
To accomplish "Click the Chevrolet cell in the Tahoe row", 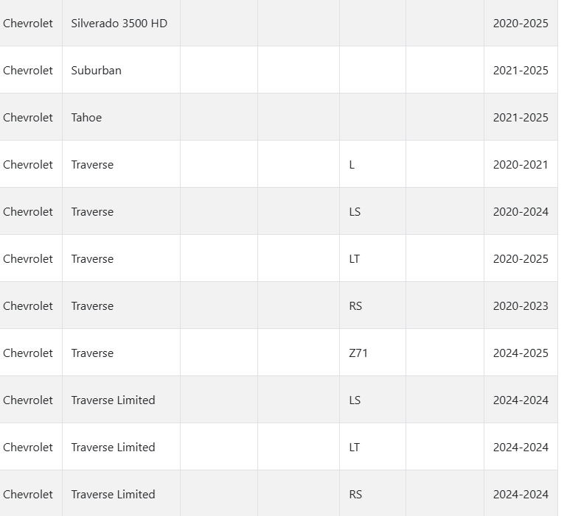I will coord(28,118).
